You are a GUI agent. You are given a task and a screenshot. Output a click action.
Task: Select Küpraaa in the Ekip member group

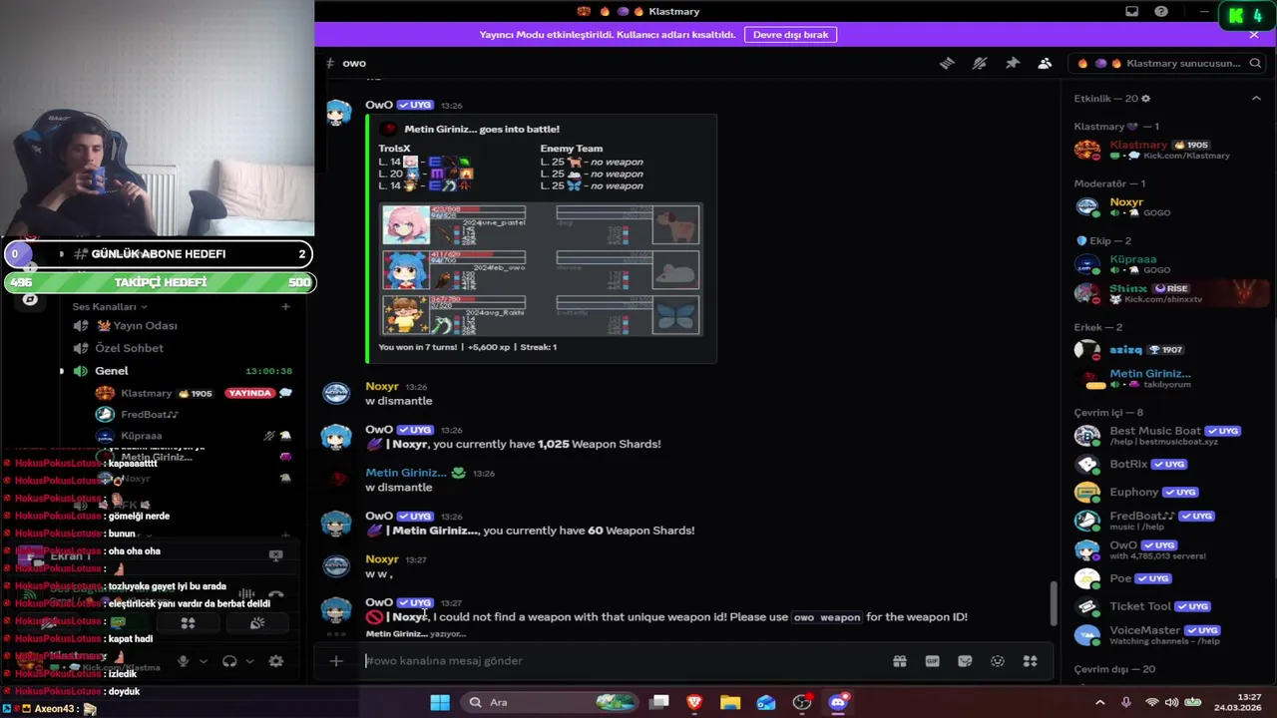(x=1165, y=264)
